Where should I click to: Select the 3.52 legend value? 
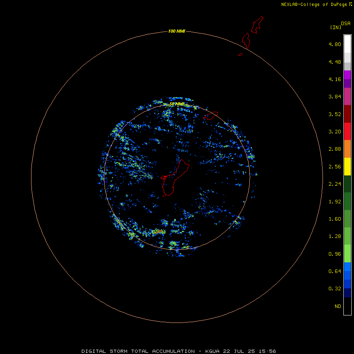[335, 114]
